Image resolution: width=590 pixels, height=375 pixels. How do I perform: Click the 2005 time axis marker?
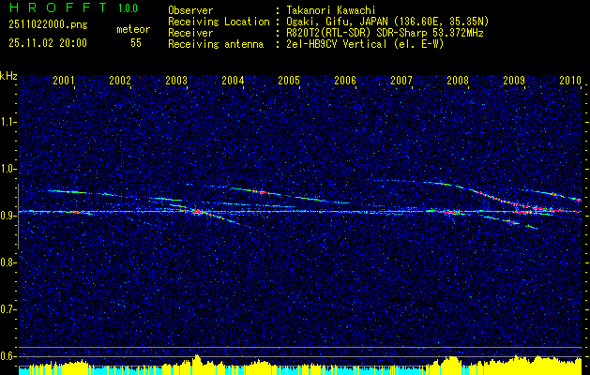click(289, 80)
